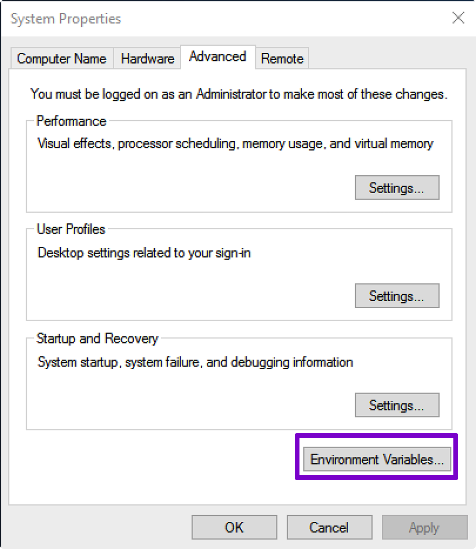Image resolution: width=476 pixels, height=549 pixels.
Task: Click the Administrator warning text
Action: (238, 94)
